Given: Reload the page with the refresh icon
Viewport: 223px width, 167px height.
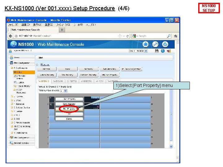Looking at the screenshot, I should (x=127, y=36).
